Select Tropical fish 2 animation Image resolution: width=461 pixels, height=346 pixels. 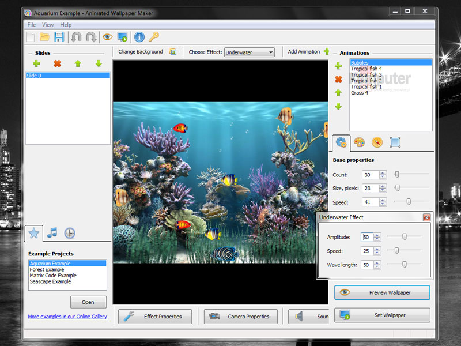pos(366,81)
